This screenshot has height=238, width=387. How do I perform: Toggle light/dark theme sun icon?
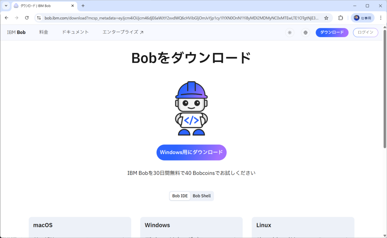click(x=290, y=32)
